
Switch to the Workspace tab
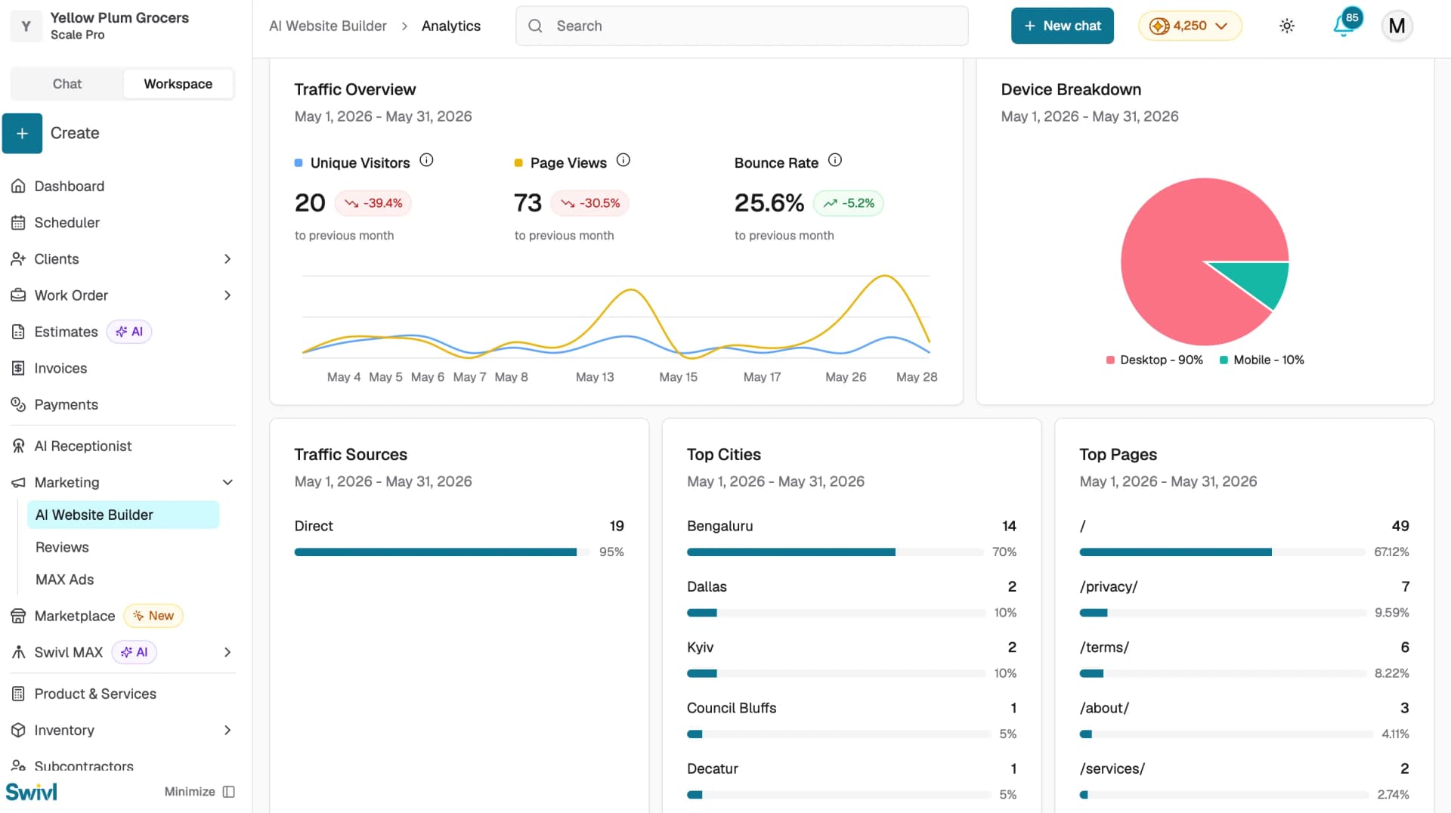tap(178, 84)
